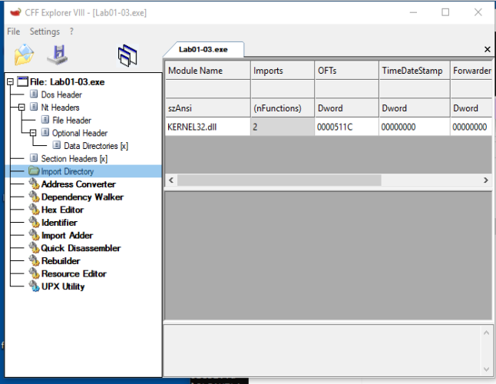Select the KERNEL32.dll module row
This screenshot has width=496, height=384.
(208, 127)
